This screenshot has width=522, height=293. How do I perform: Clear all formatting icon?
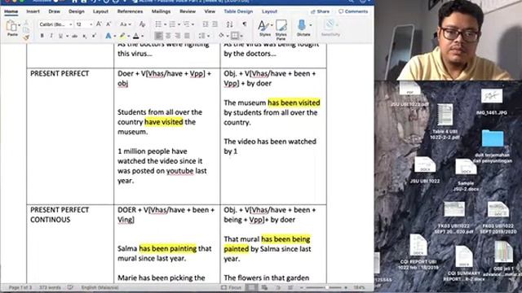(x=142, y=24)
